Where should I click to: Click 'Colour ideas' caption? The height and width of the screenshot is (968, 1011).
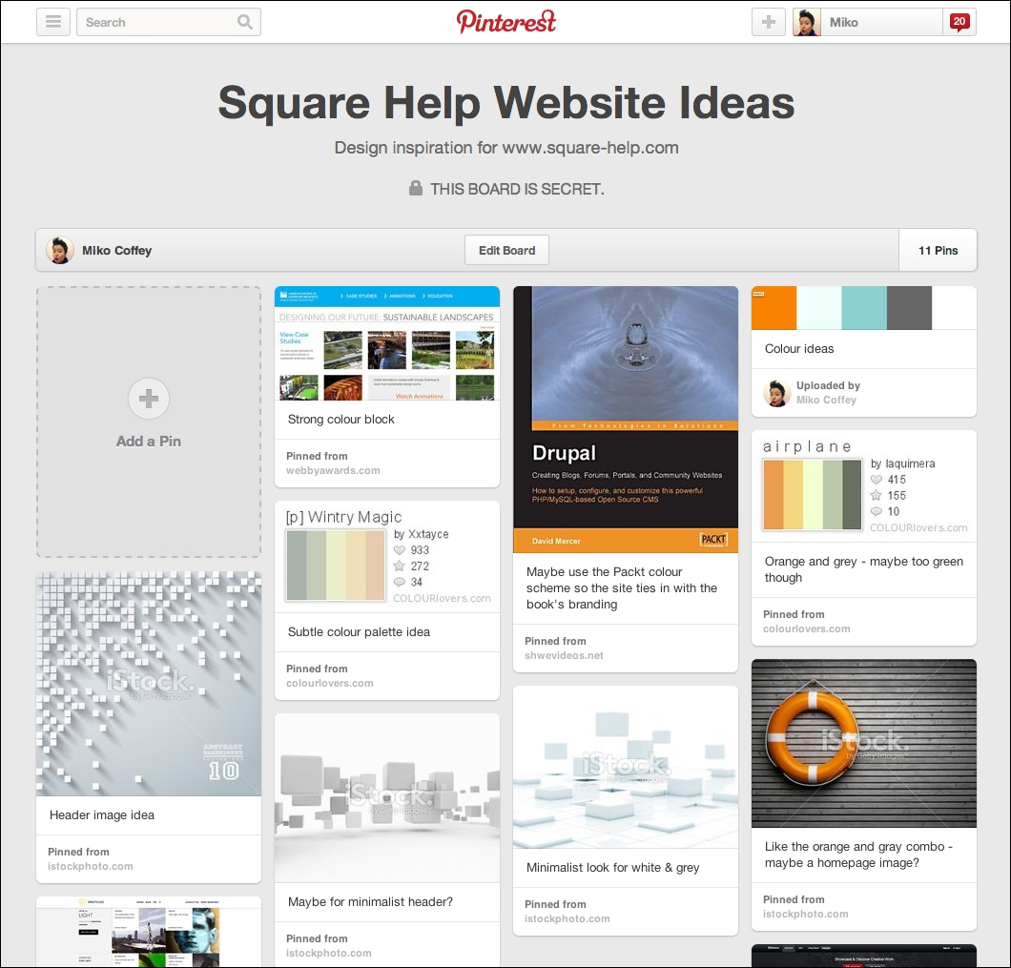coord(799,348)
